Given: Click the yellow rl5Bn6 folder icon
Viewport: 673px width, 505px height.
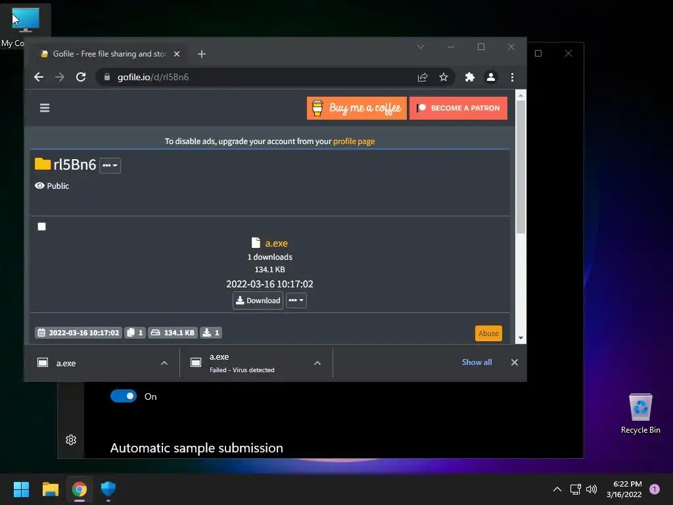Looking at the screenshot, I should point(43,164).
